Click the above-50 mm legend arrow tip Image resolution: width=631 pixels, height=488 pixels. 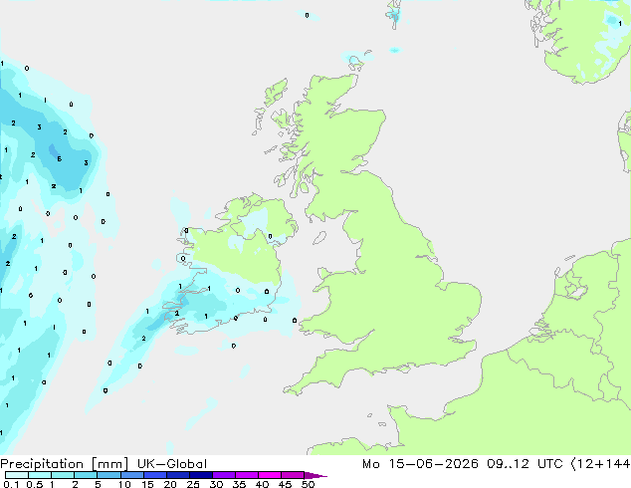coord(315,475)
